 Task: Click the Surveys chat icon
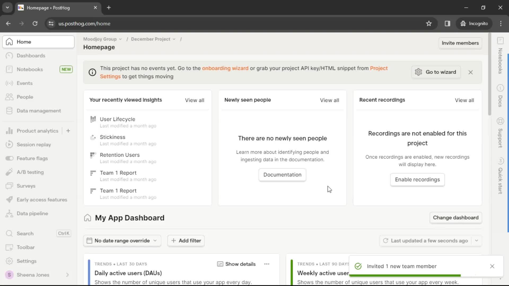(9, 186)
